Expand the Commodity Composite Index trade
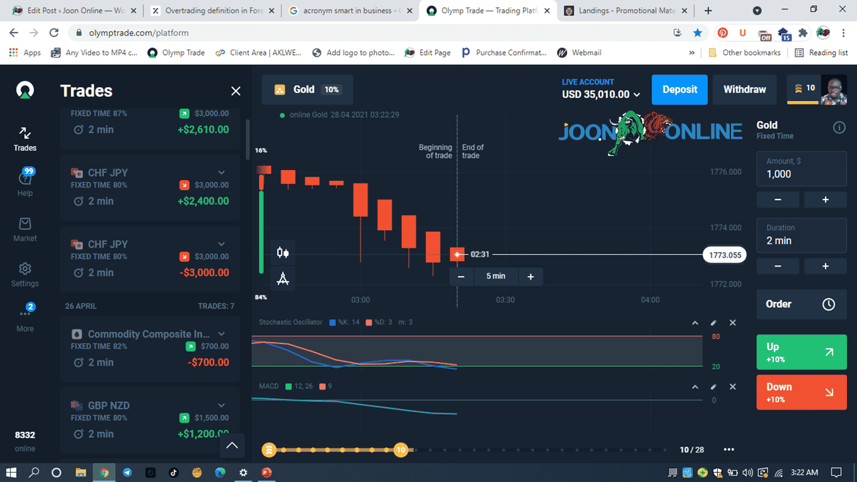 tap(222, 334)
